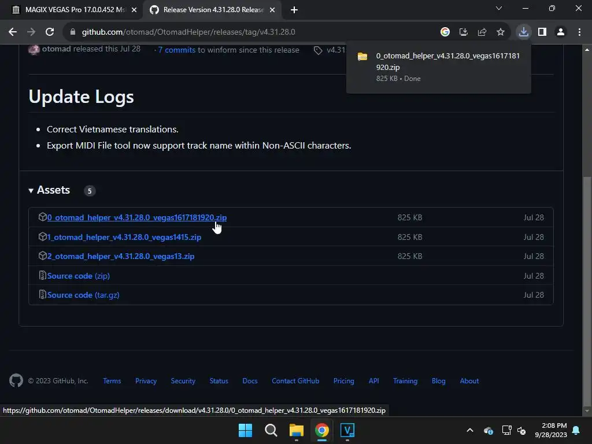Click Chrome icon in taskbar

click(321, 430)
